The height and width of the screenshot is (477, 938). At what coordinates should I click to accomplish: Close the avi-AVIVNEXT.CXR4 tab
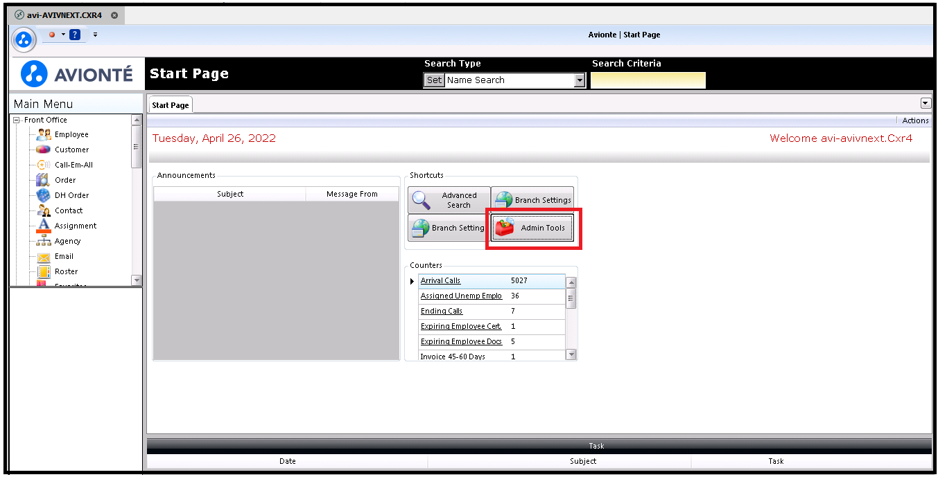point(114,15)
